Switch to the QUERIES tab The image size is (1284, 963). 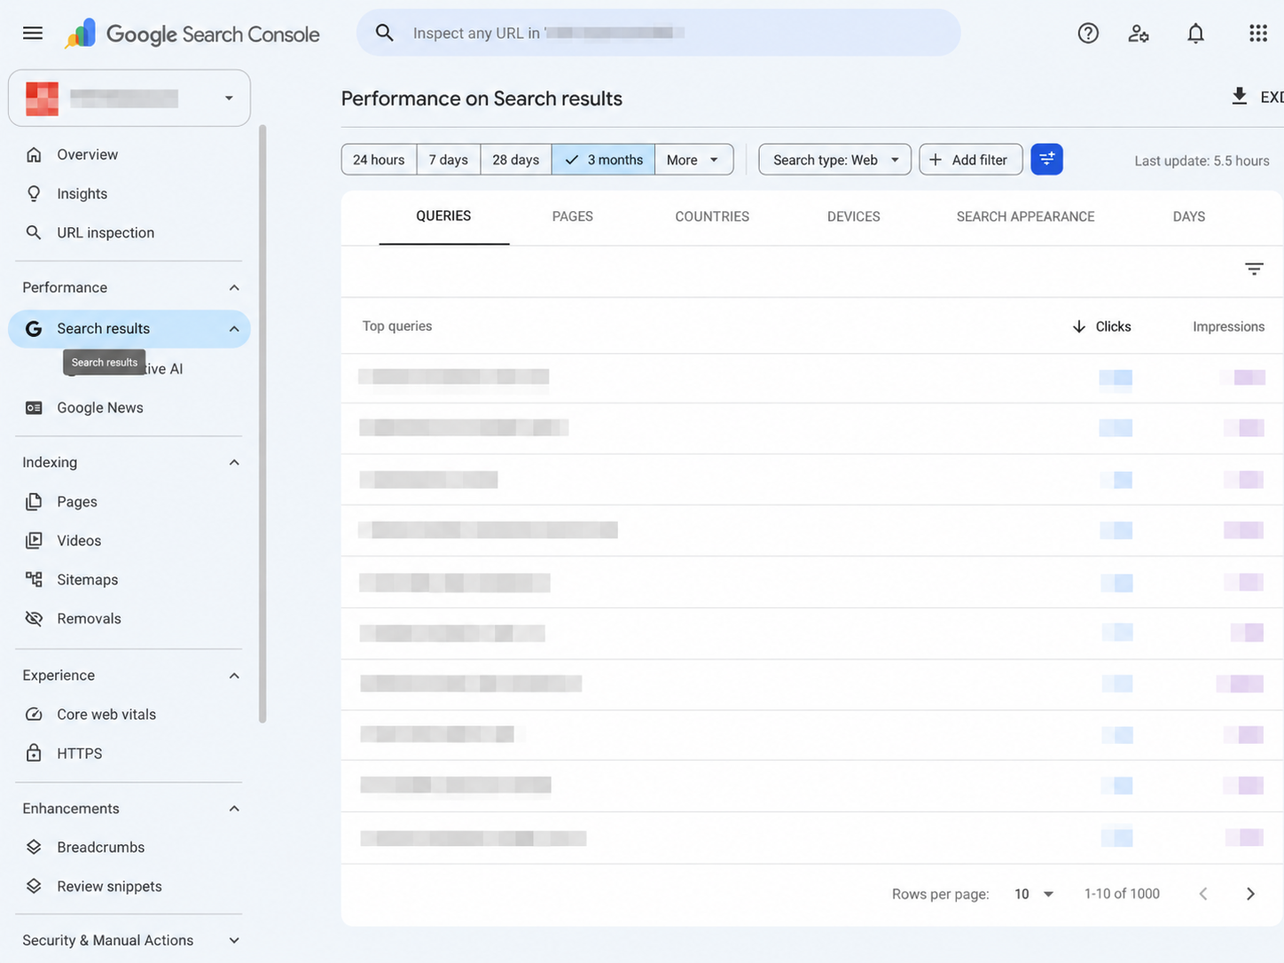443,216
